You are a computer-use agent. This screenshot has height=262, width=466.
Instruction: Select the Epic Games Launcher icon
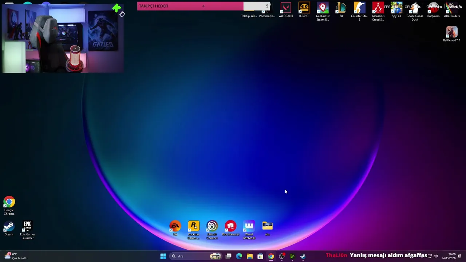(28, 230)
